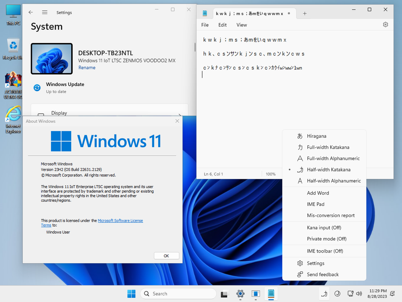Open Microsoft Software License Terms link
Image resolution: width=402 pixels, height=302 pixels.
tap(120, 220)
